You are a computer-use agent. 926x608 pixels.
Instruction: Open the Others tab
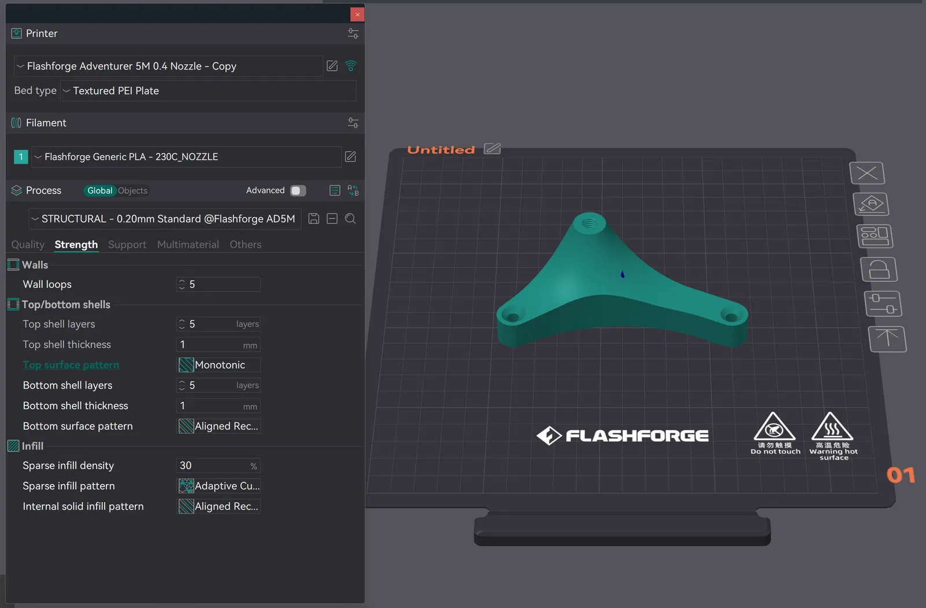point(245,244)
